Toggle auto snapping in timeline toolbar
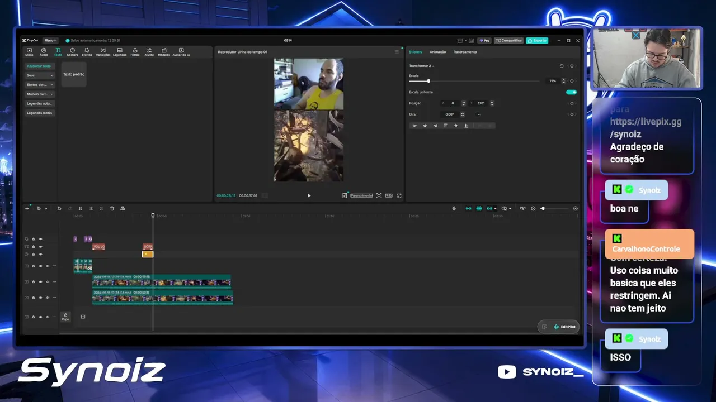 click(x=479, y=208)
